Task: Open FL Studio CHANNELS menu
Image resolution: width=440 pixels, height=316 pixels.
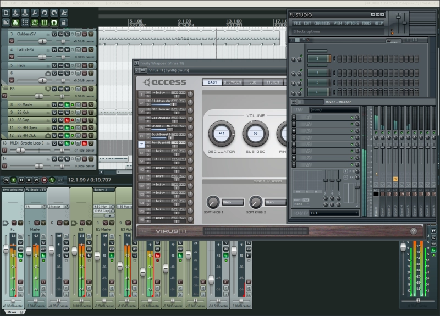Action: click(x=322, y=23)
